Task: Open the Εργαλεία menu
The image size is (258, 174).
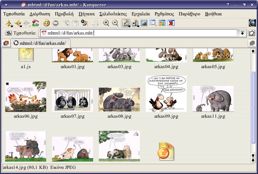Action: 141,14
